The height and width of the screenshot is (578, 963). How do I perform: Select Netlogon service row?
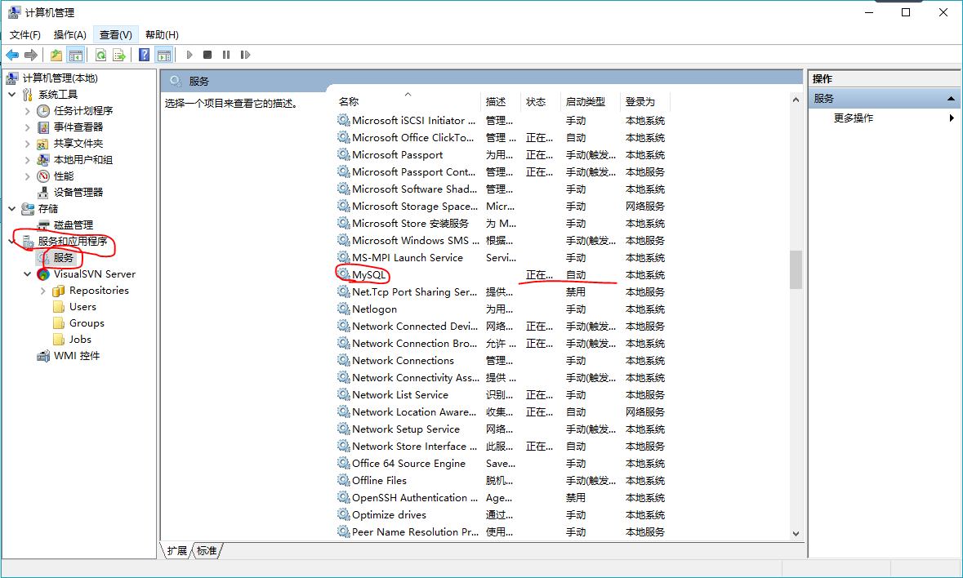point(502,309)
